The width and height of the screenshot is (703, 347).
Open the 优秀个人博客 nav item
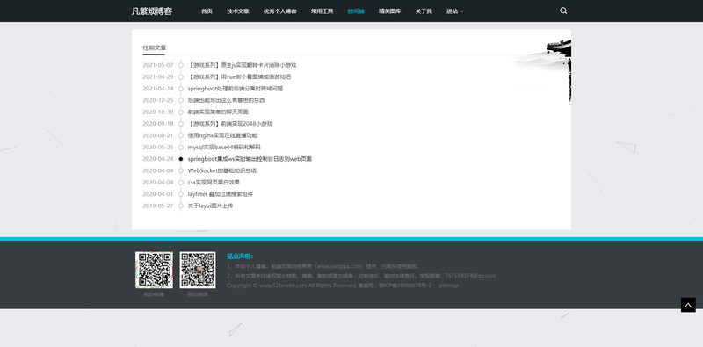[279, 11]
